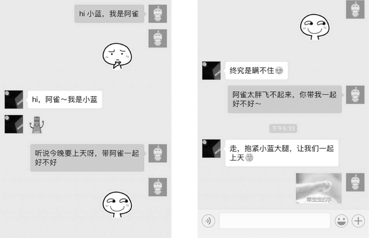Tap the voice message icon
369x238 pixels.
[208, 221]
